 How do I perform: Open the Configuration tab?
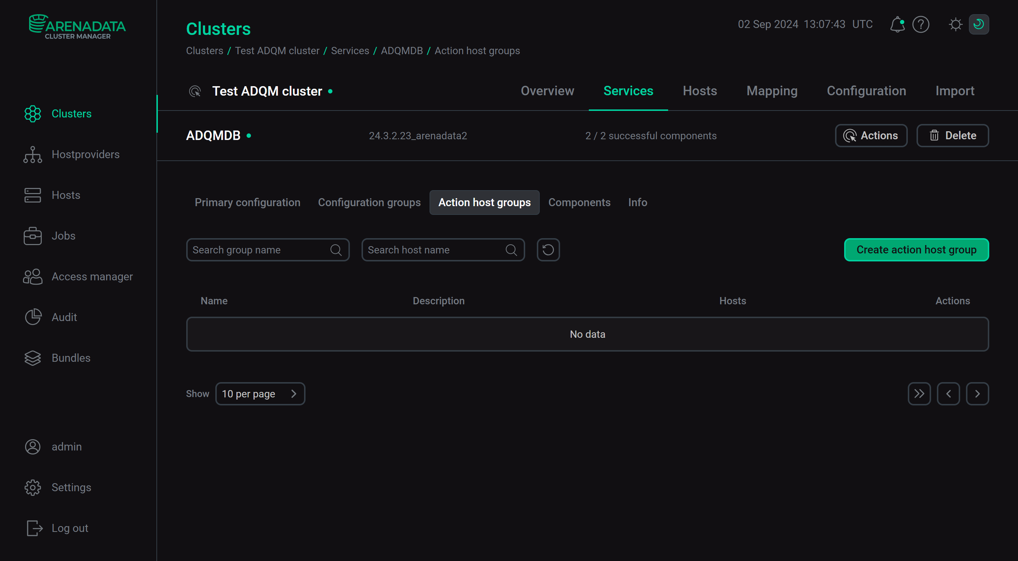866,91
